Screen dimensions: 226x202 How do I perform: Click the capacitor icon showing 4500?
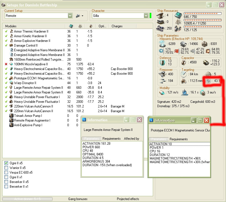(184, 62)
